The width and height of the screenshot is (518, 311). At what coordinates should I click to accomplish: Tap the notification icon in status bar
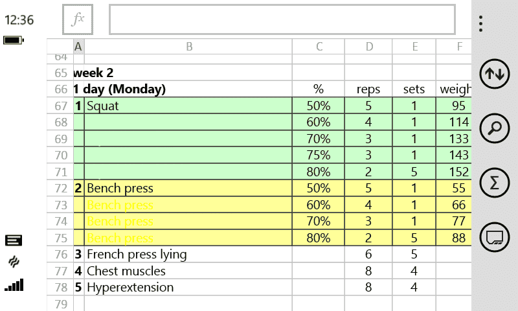click(14, 240)
